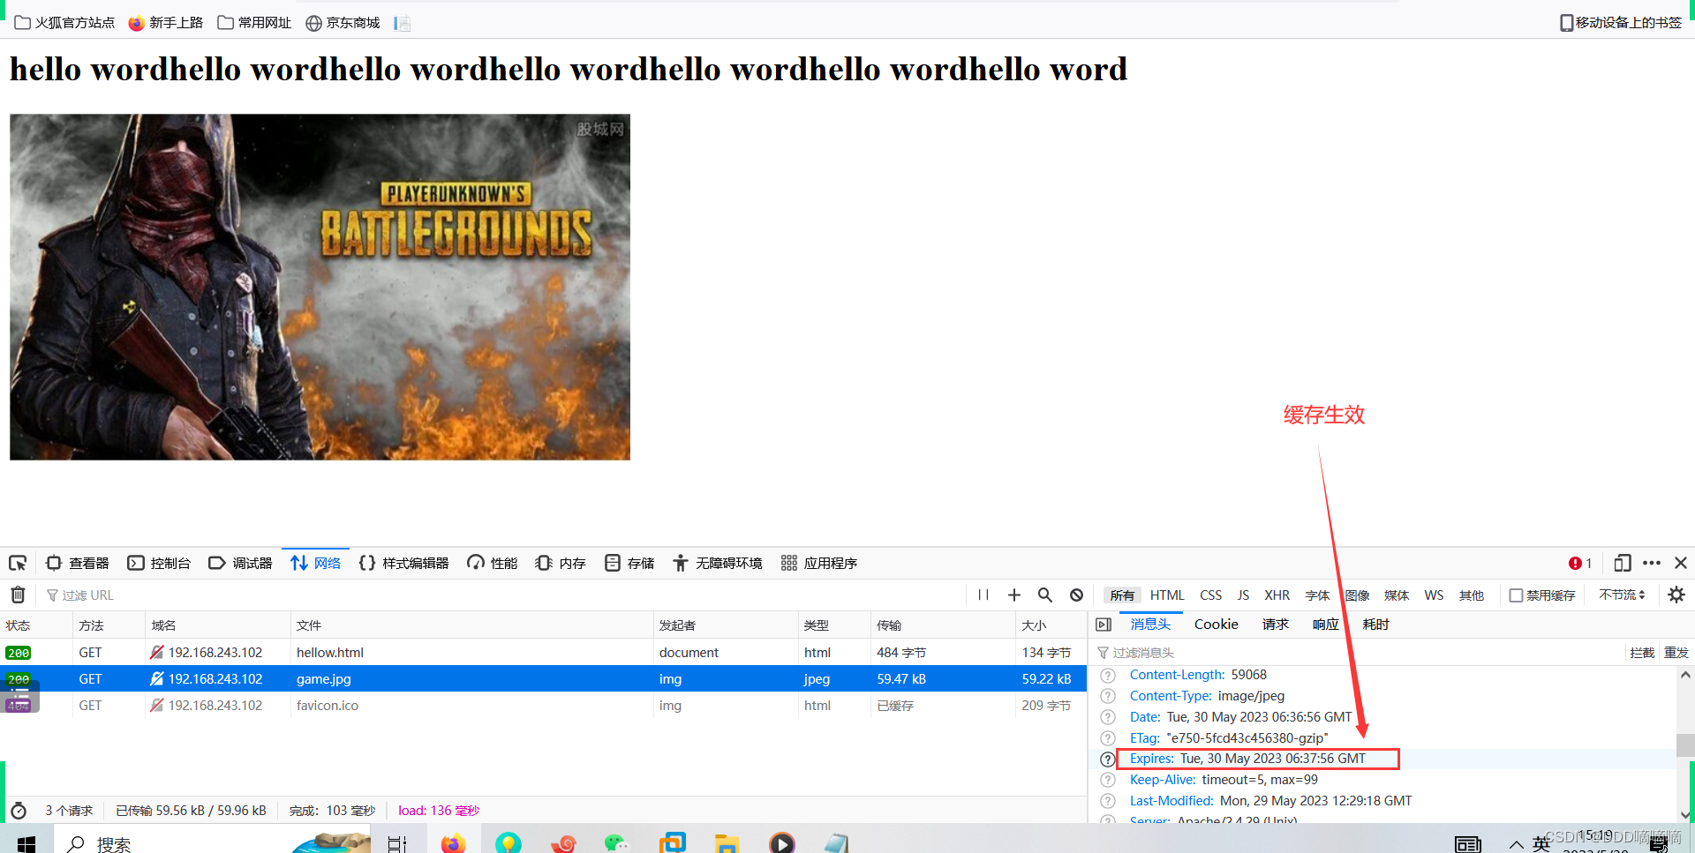Sort by 传输 column header
This screenshot has height=853, width=1695.
(x=942, y=625)
